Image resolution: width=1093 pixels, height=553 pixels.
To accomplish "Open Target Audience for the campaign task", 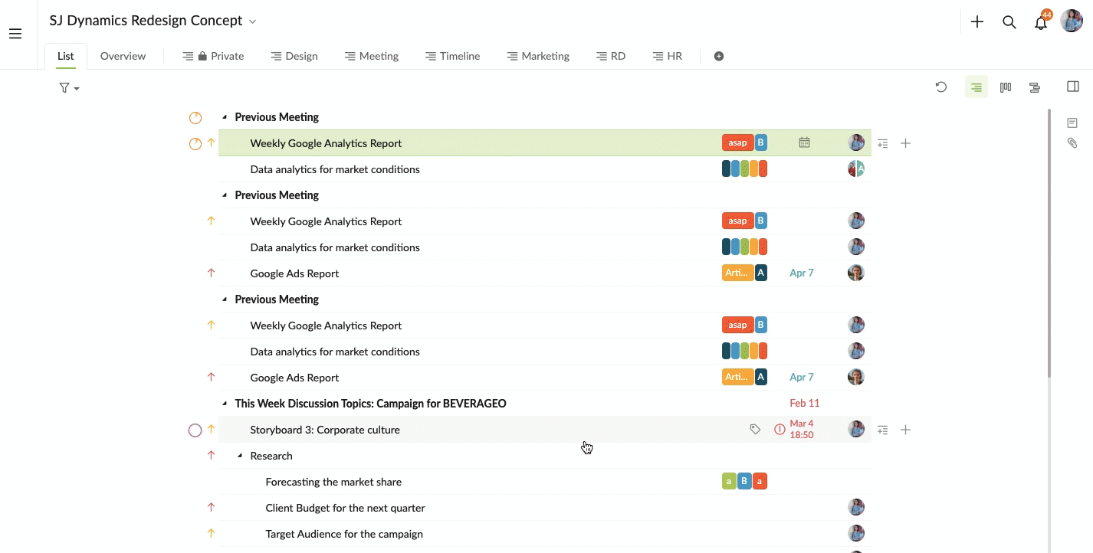I will (344, 534).
